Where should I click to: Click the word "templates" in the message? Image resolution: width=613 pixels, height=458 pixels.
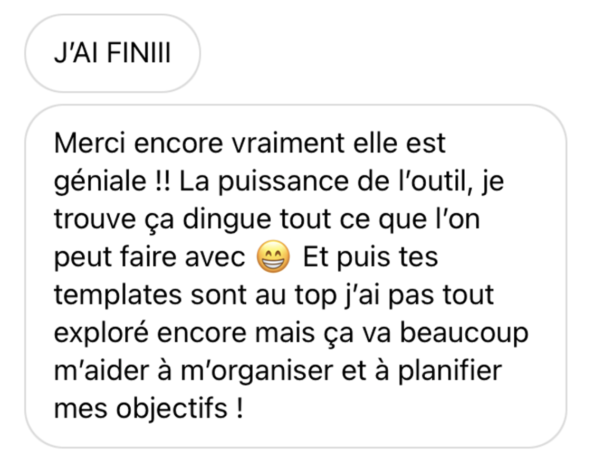pos(118,295)
